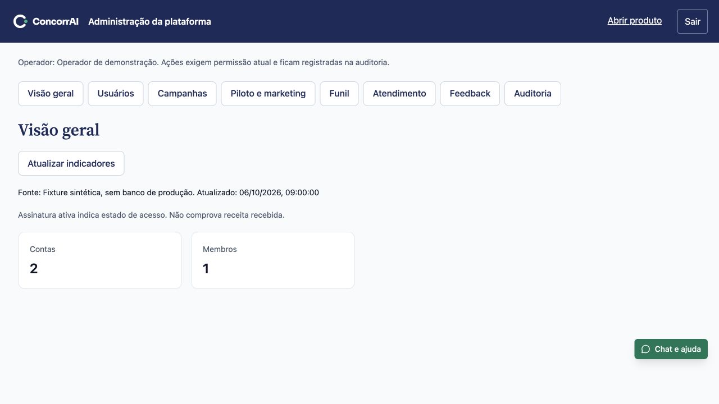
Task: Click the ConcorrAI circular logo icon
Action: [x=20, y=21]
